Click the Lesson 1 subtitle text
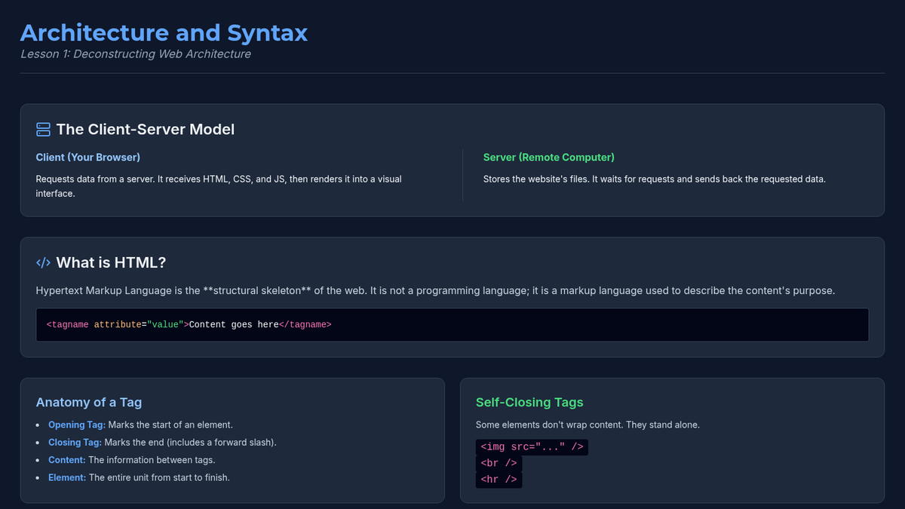The width and height of the screenshot is (905, 509). 136,54
